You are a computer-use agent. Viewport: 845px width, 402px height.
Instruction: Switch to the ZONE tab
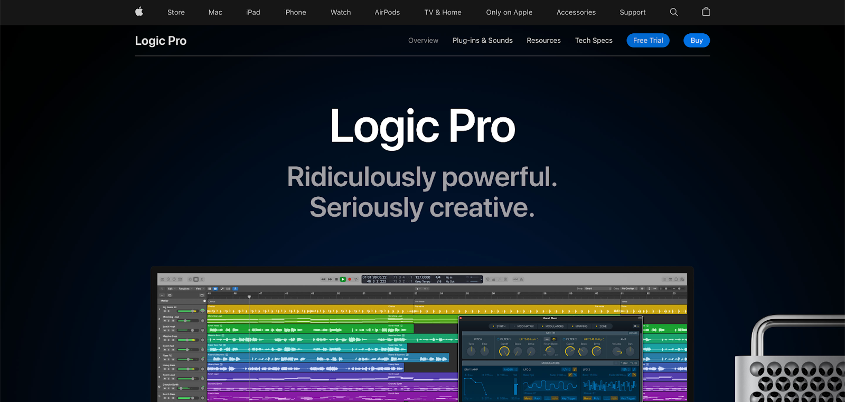click(x=603, y=326)
